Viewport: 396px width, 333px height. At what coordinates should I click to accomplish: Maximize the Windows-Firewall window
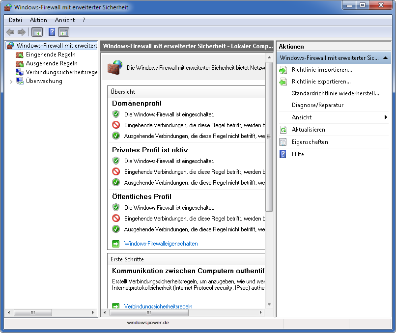pos(363,5)
